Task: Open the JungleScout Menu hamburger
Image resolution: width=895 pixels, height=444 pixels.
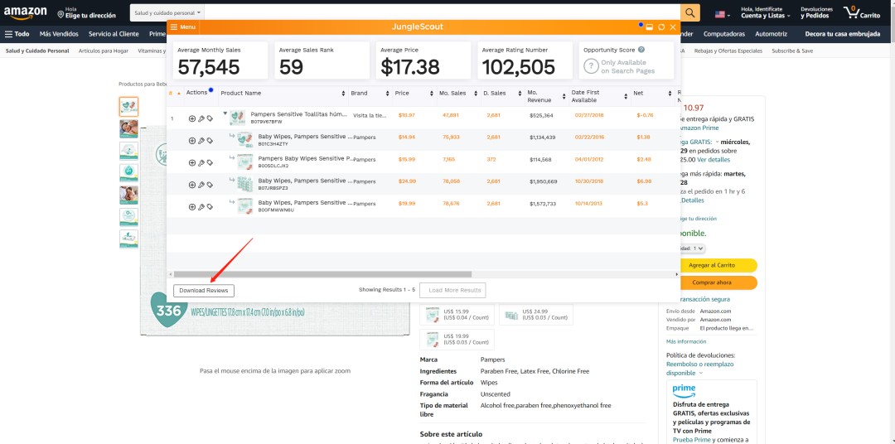Action: [x=182, y=27]
